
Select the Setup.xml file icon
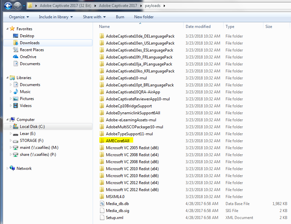pos(102,217)
